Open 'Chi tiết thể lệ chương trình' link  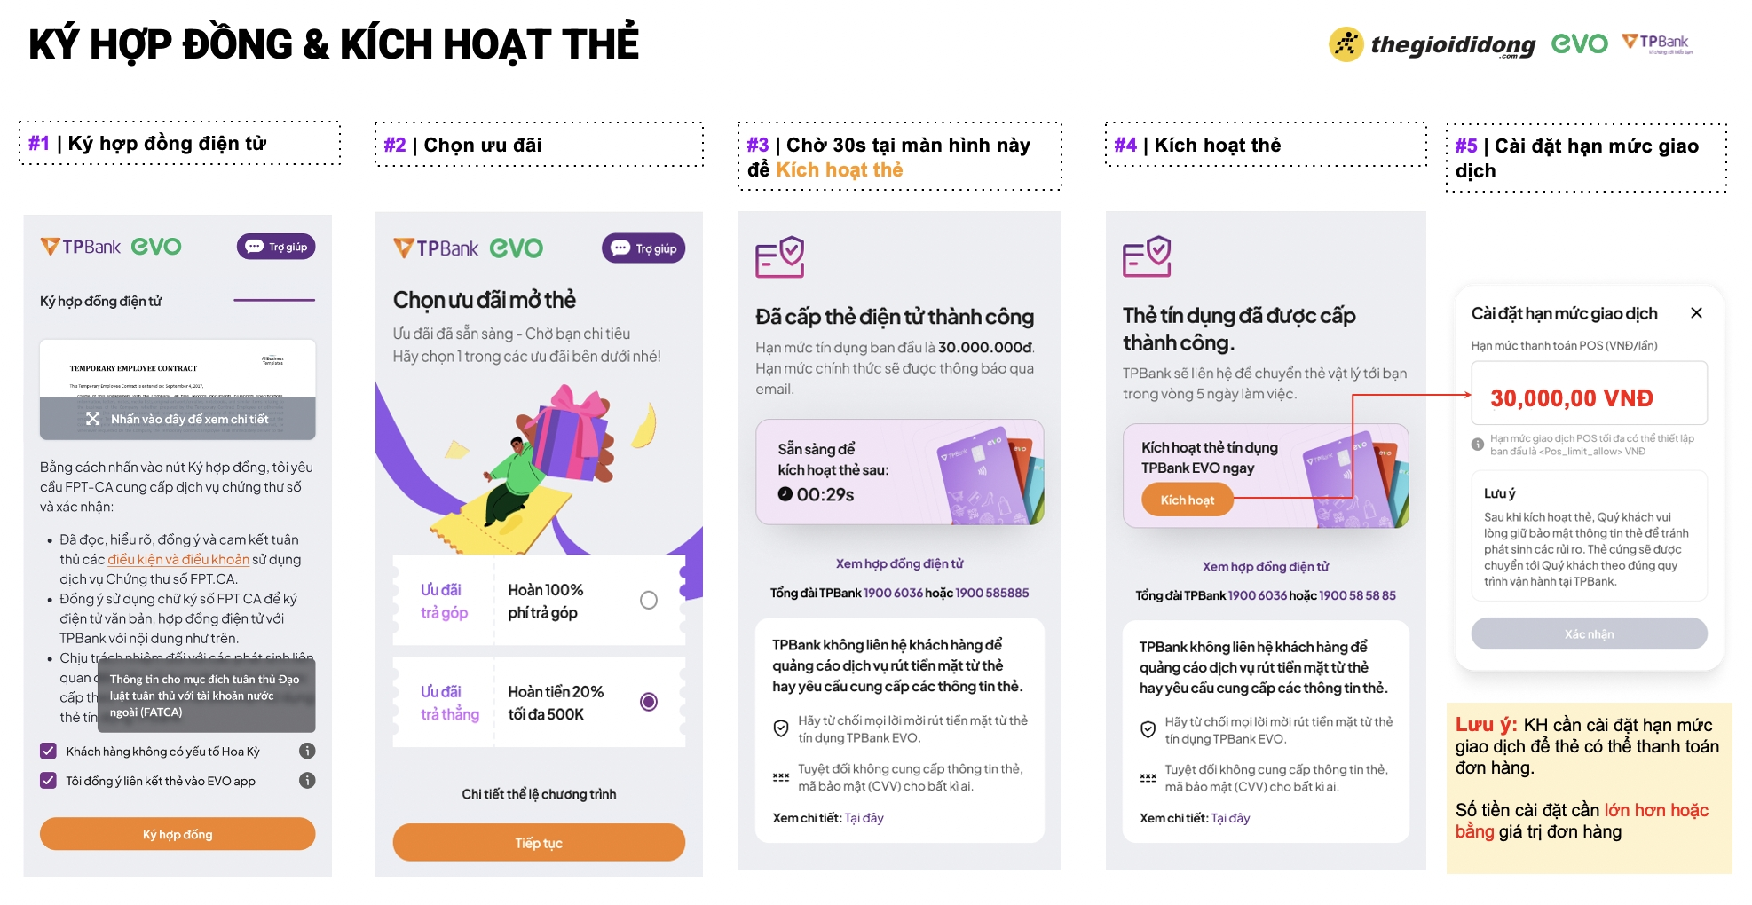(539, 794)
